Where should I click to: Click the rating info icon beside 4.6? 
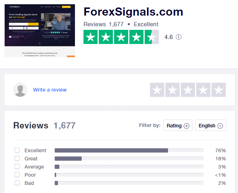click(x=179, y=37)
